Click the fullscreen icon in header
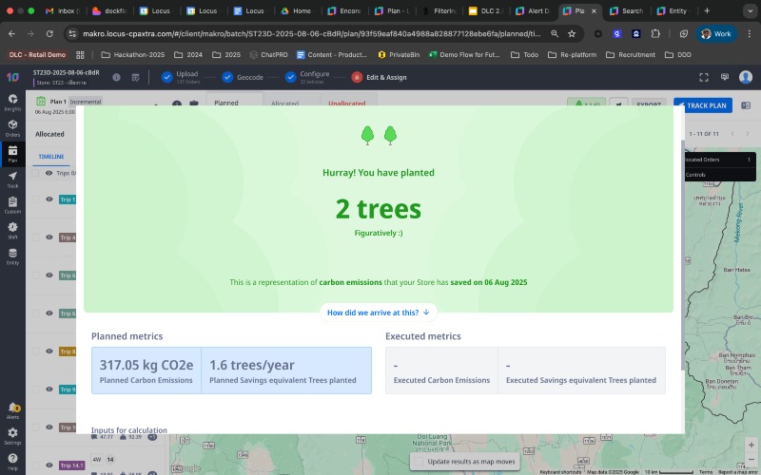The width and height of the screenshot is (761, 475). tap(704, 77)
